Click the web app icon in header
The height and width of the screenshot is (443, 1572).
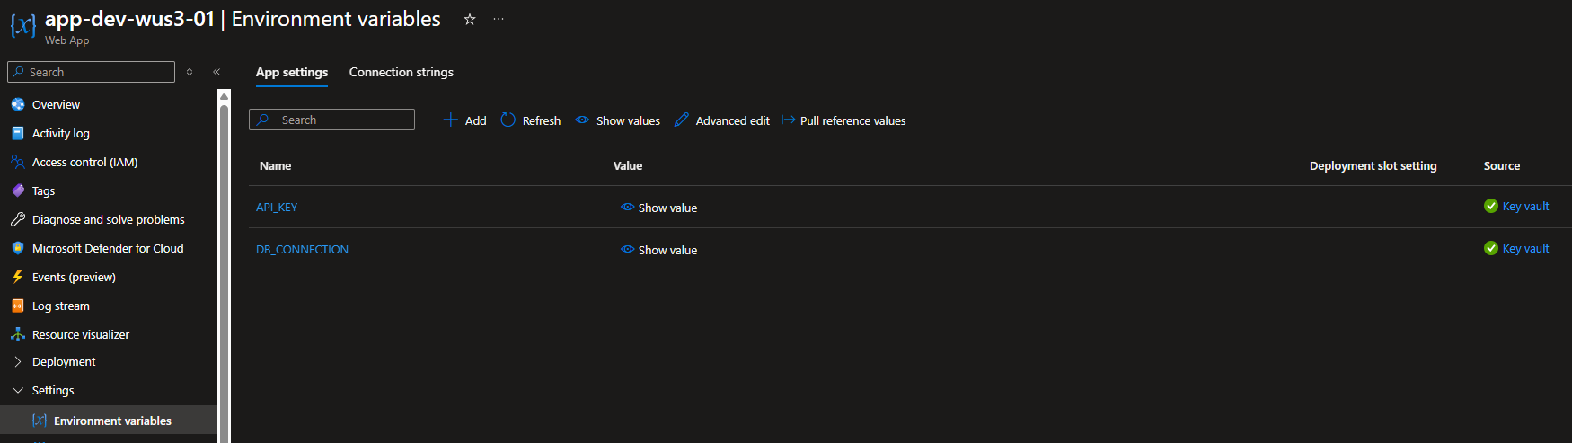click(23, 25)
